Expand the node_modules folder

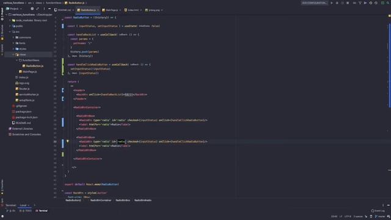10,20
